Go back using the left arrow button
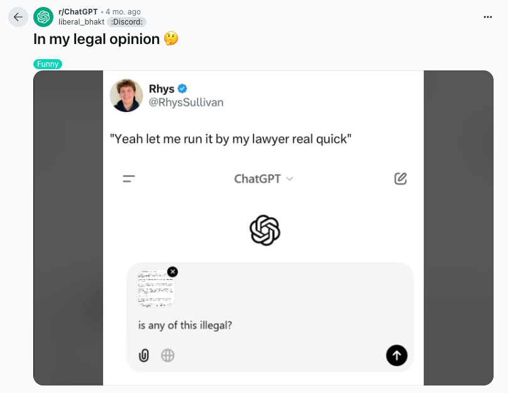The height and width of the screenshot is (393, 508). (x=18, y=17)
